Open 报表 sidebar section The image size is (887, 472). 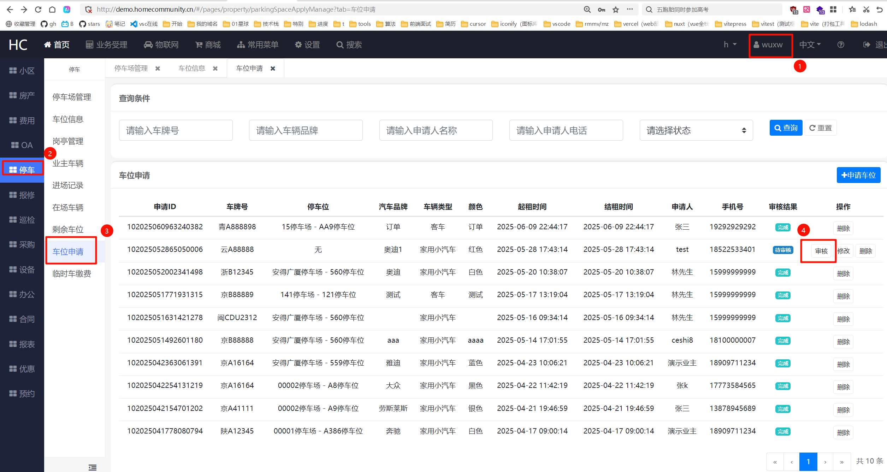[22, 344]
